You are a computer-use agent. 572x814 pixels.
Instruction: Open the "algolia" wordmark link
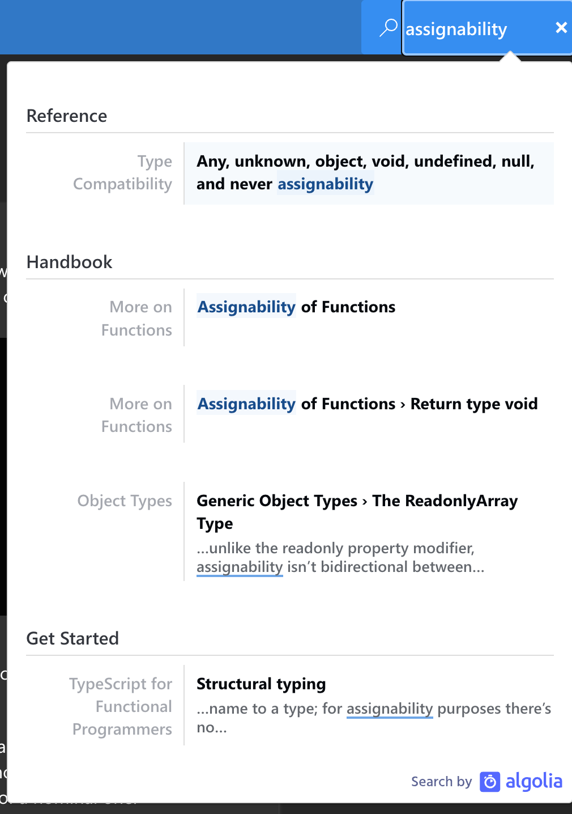click(x=533, y=781)
